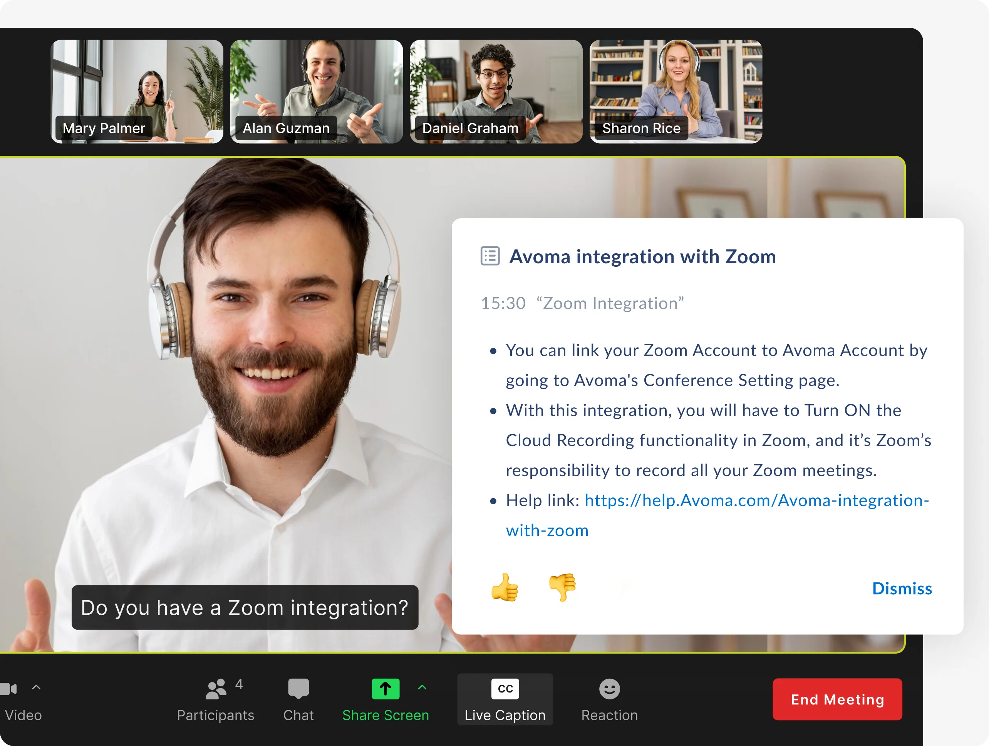Select Sharon Rice's video thumbnail
Viewport: 989px width, 746px height.
click(676, 91)
